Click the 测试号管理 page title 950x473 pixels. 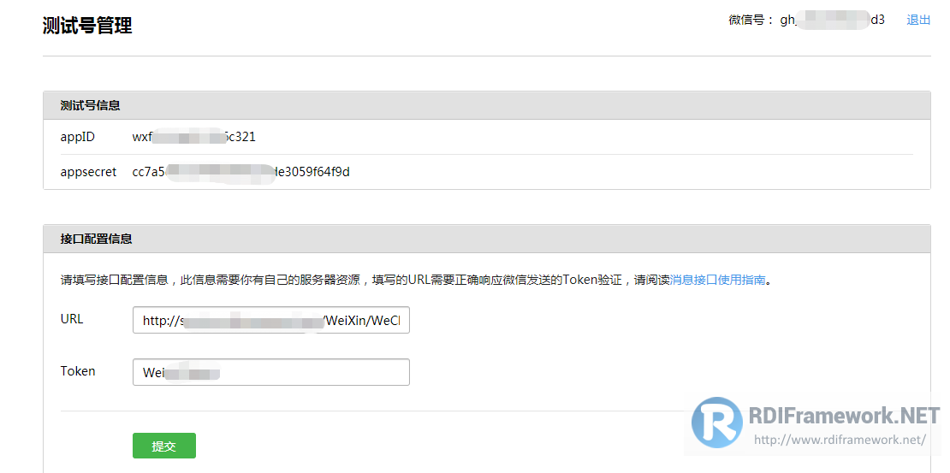click(87, 26)
